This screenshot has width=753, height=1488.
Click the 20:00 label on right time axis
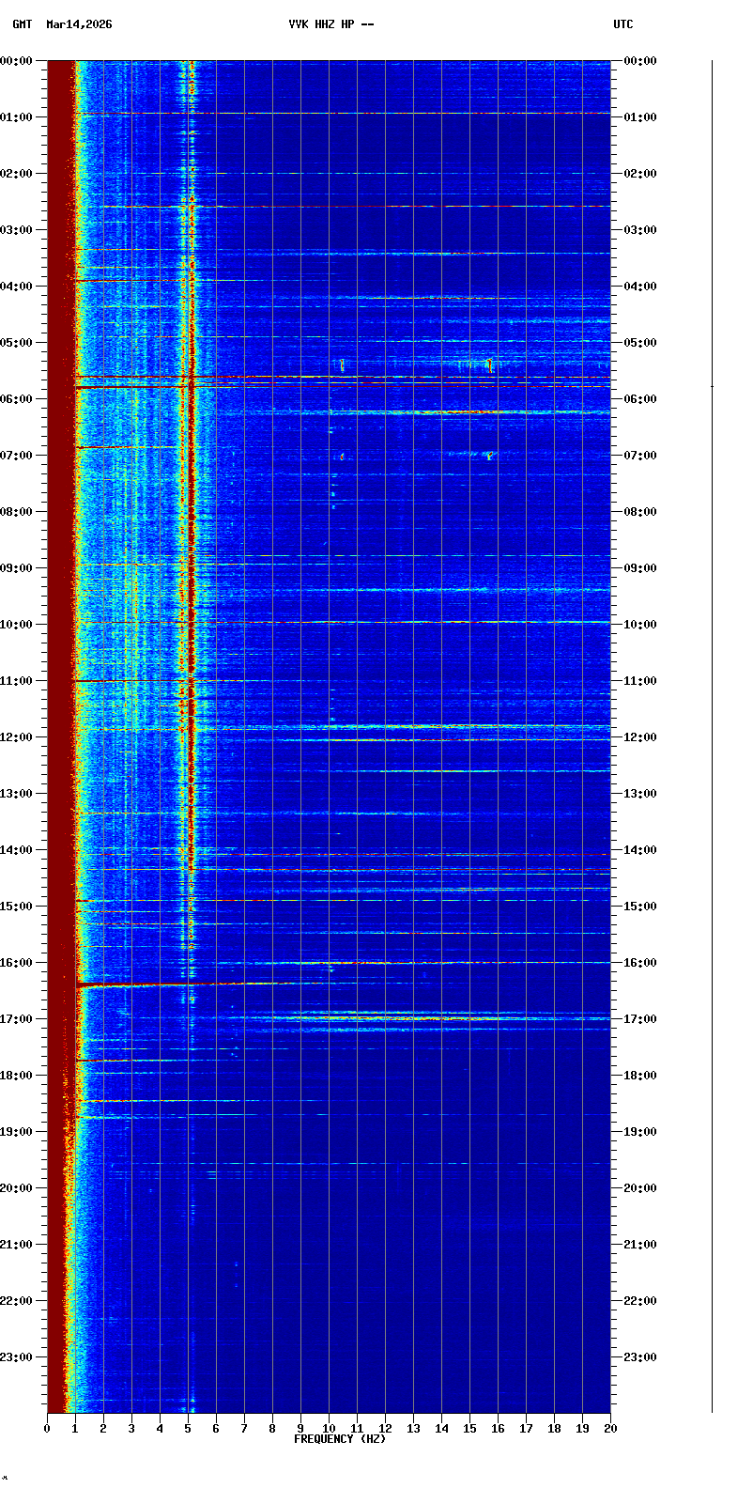pos(641,1188)
